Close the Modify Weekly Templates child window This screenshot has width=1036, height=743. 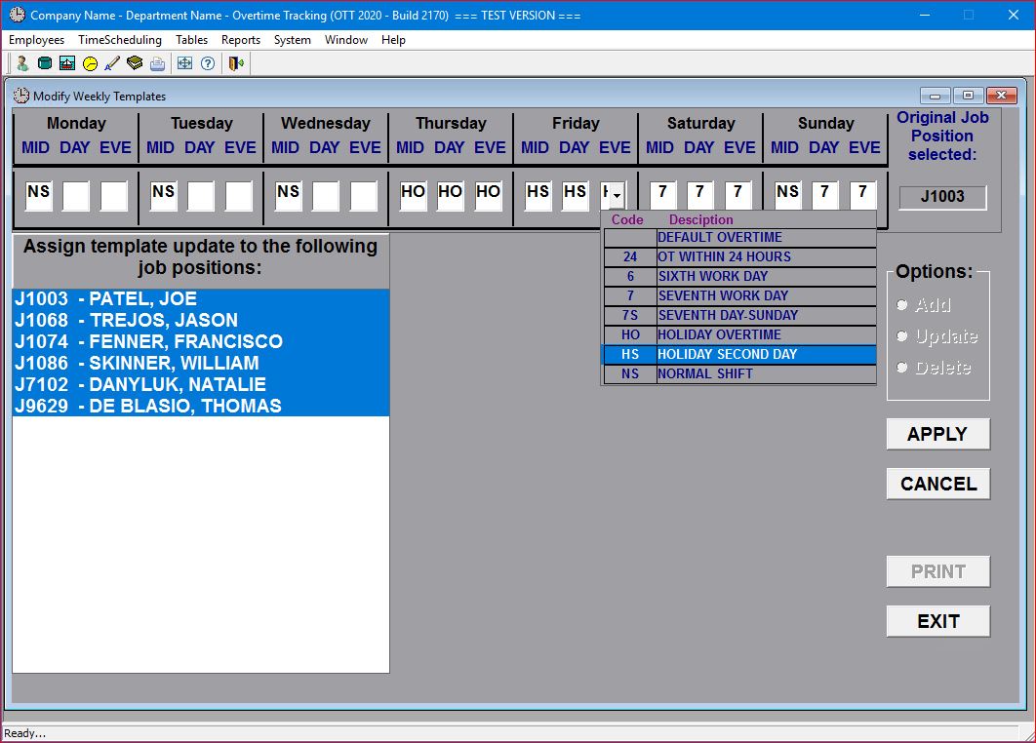click(1002, 96)
